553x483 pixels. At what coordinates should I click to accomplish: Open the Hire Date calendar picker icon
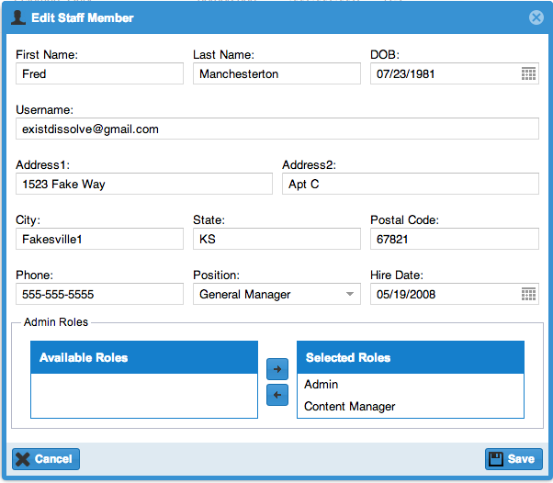coord(528,295)
